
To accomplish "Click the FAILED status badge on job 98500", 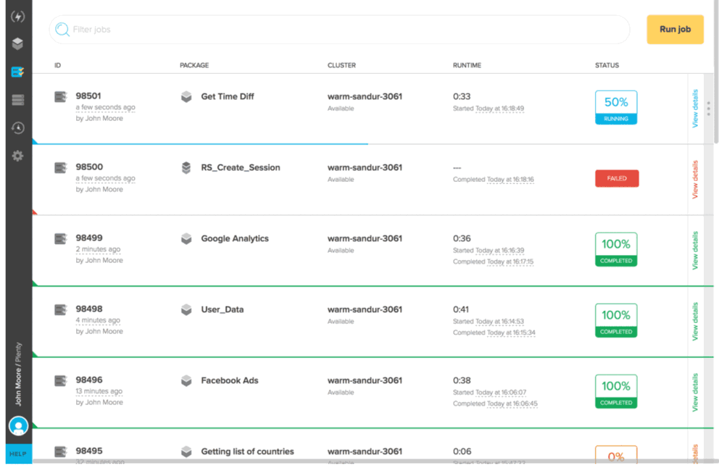I will coord(616,178).
